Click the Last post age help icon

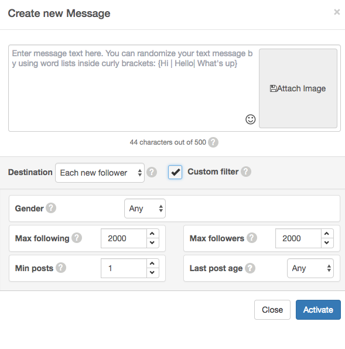(250, 268)
